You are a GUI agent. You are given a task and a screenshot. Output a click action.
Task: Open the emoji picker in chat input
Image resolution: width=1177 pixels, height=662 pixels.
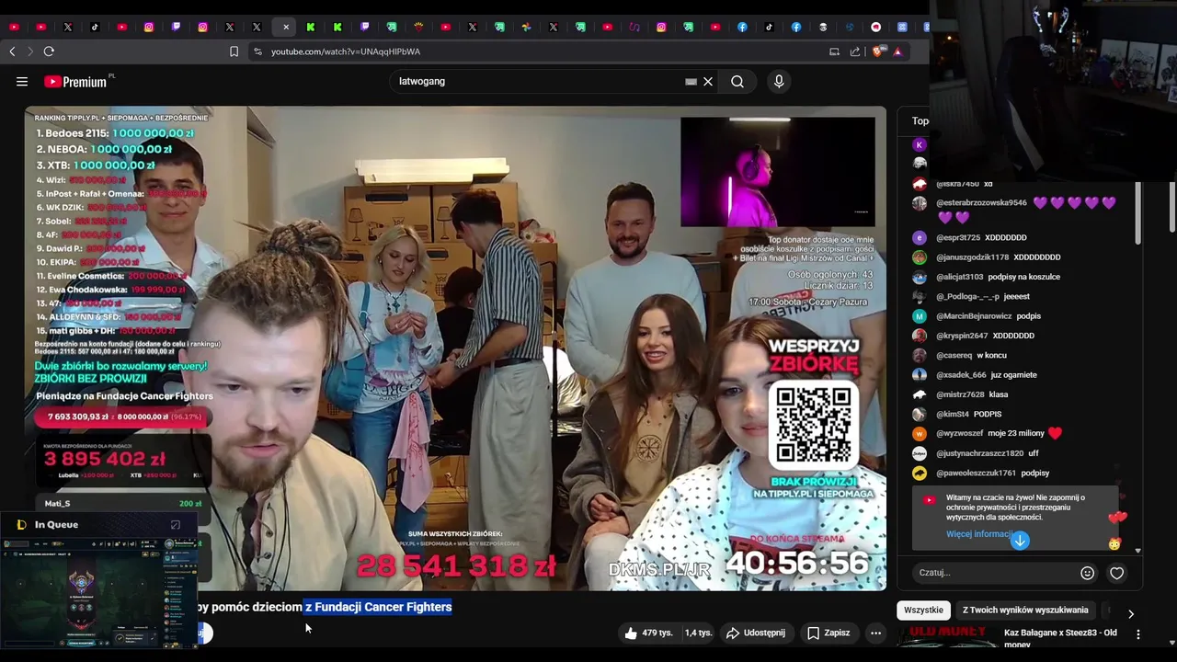pos(1087,573)
